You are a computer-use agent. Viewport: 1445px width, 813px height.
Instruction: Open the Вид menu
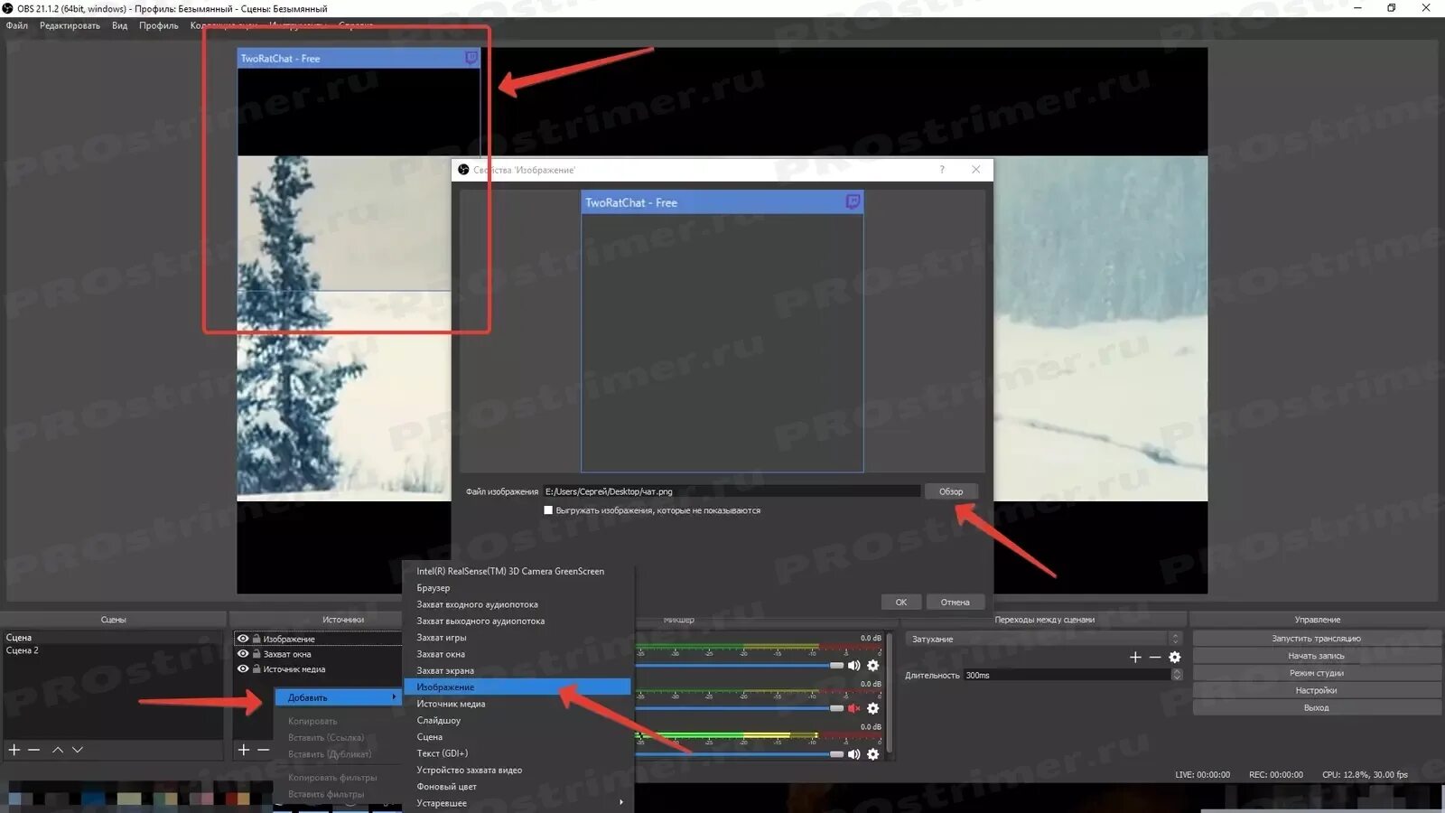(x=119, y=25)
